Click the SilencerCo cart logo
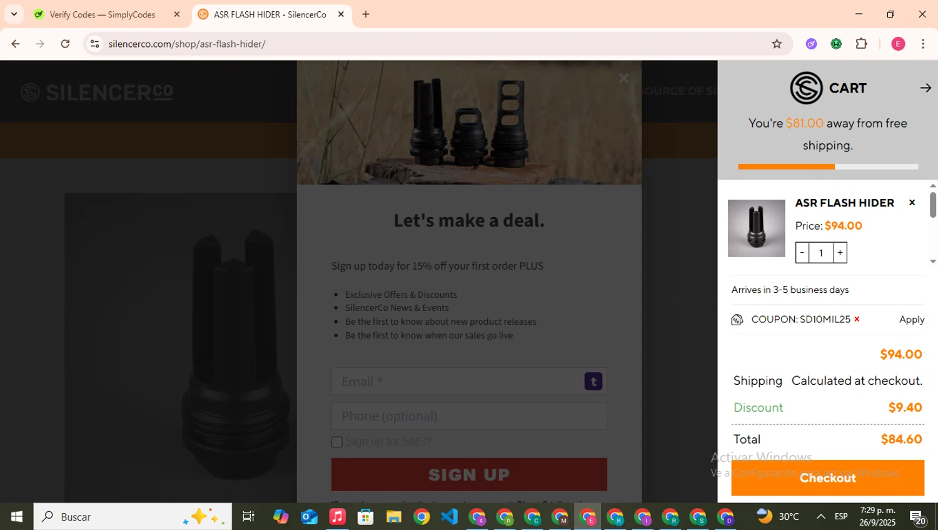The image size is (938, 530). tap(806, 88)
